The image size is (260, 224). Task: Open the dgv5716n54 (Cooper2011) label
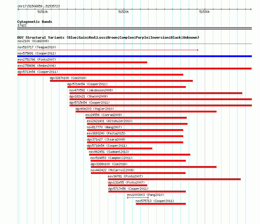tap(107, 146)
